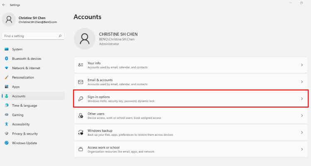Click the Find a setting search box
The image size is (311, 166).
pos(33,36)
